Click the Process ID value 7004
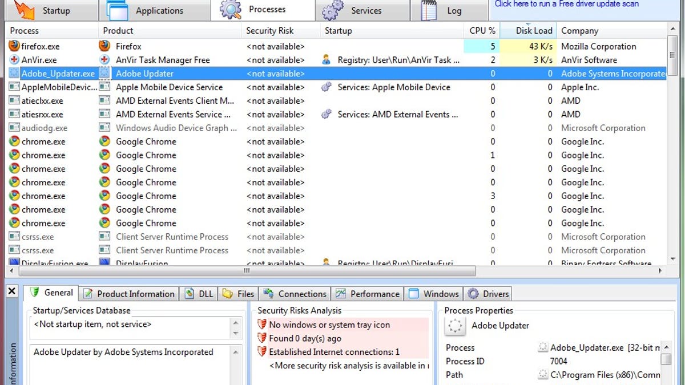The width and height of the screenshot is (685, 385). pos(558,361)
